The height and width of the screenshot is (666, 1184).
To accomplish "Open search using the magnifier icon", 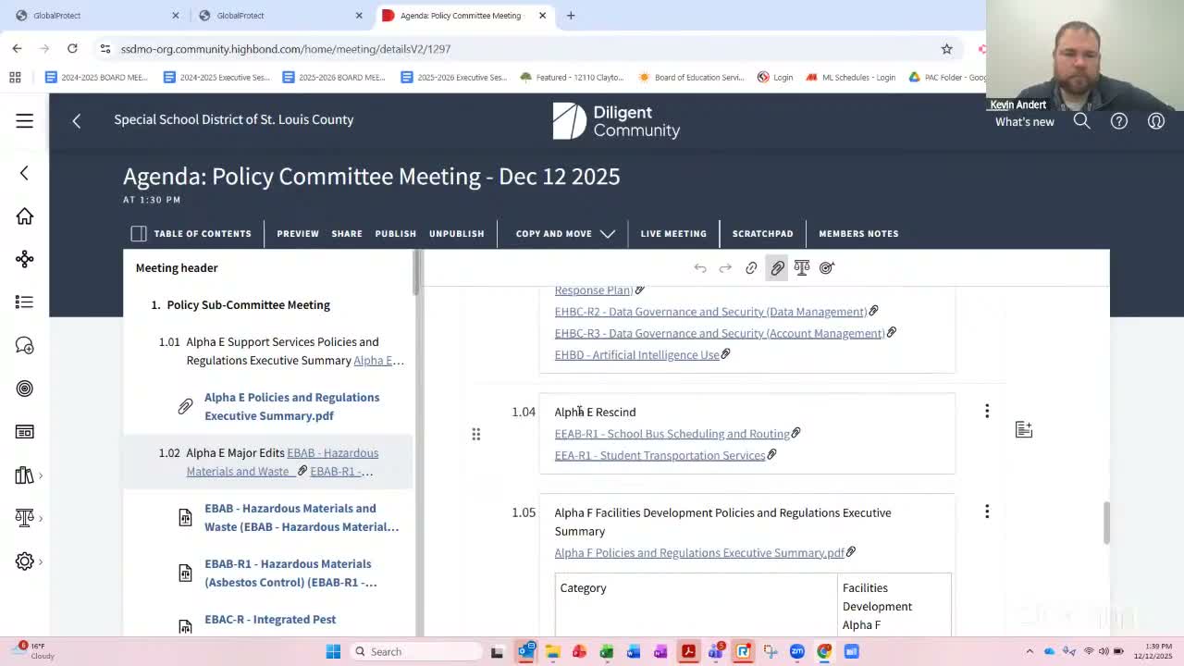I will 1081,120.
